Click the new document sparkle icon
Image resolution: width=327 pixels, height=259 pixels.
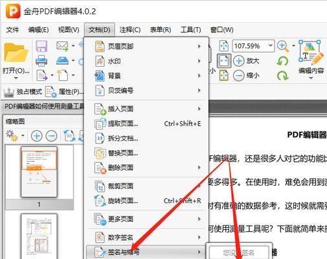62,75
